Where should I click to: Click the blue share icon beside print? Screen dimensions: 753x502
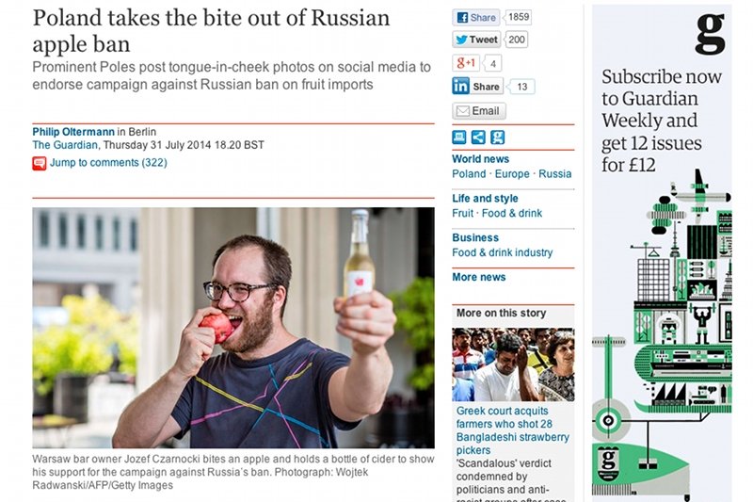[x=478, y=138]
